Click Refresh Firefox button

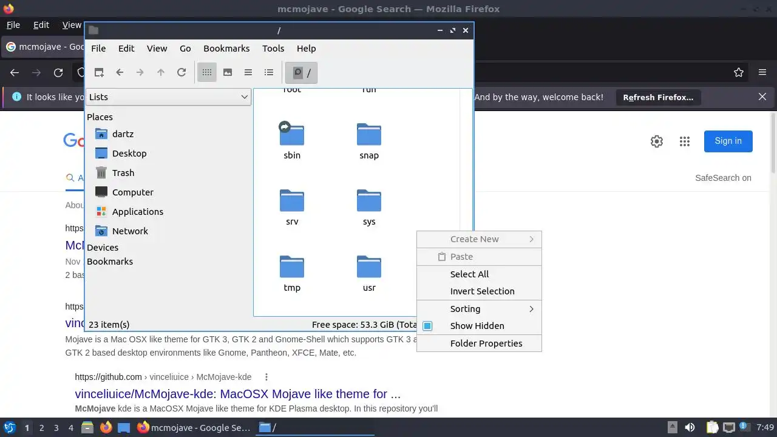click(658, 97)
